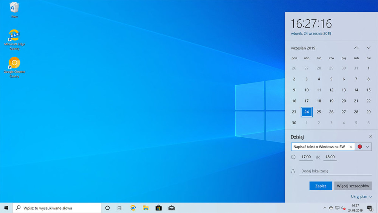Click the wrzesień 2019 month header
Image resolution: width=378 pixels, height=213 pixels.
pyautogui.click(x=303, y=48)
